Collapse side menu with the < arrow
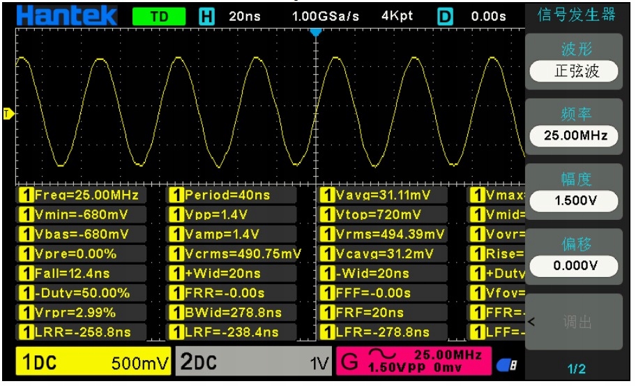This screenshot has height=386, width=636. point(531,322)
